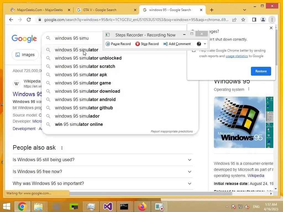Open the Windows 95 logo image
The image size is (283, 212).
click(x=240, y=122)
